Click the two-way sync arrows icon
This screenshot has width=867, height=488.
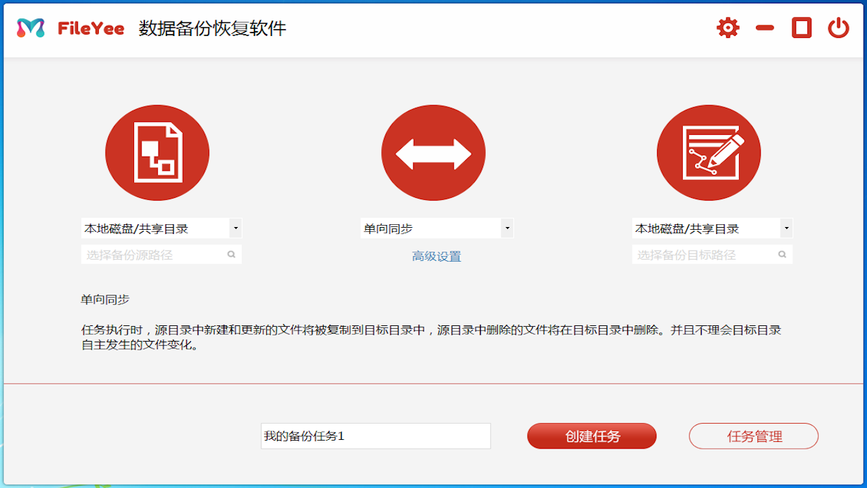click(x=433, y=152)
